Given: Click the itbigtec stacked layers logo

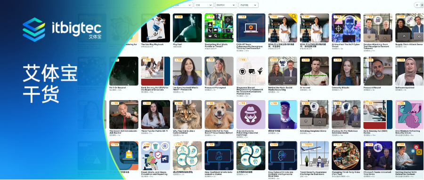Looking at the screenshot, I should click(34, 30).
